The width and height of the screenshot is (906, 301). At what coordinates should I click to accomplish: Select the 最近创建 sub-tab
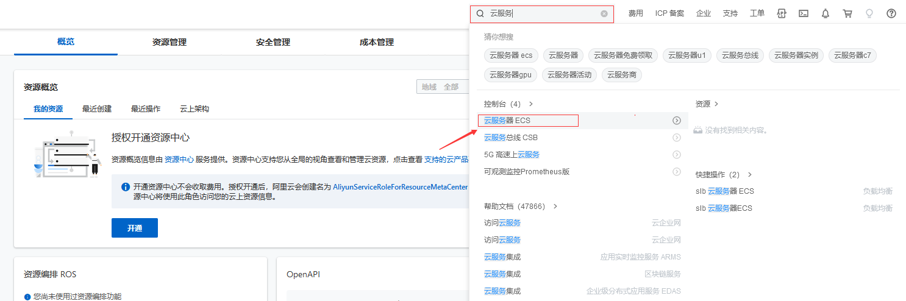click(x=97, y=109)
